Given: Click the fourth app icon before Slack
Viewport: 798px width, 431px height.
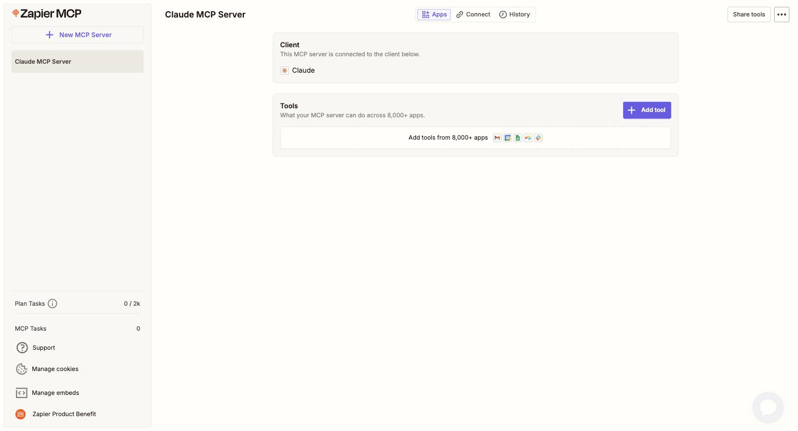Looking at the screenshot, I should [528, 138].
